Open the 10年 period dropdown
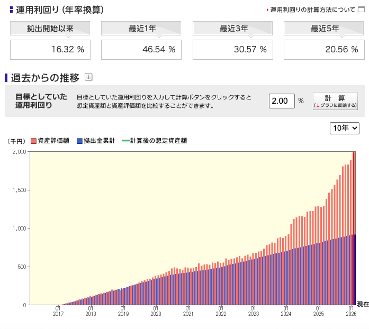 [x=345, y=128]
